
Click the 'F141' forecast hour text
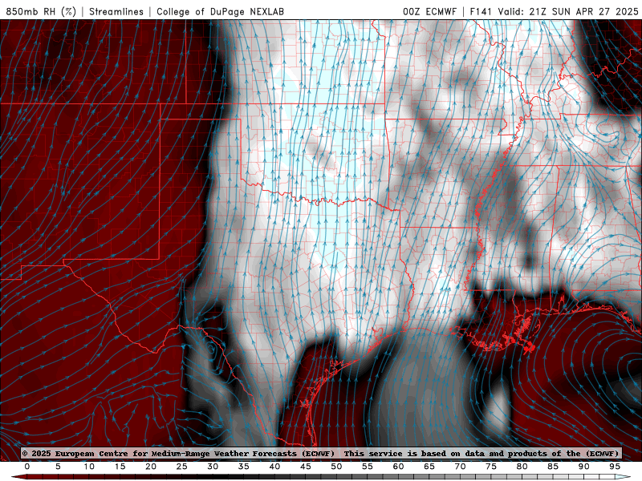coord(481,11)
